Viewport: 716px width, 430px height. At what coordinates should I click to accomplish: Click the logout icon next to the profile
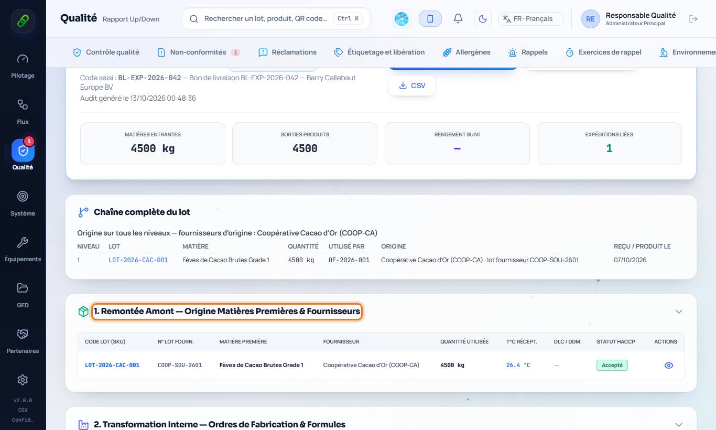(x=693, y=19)
